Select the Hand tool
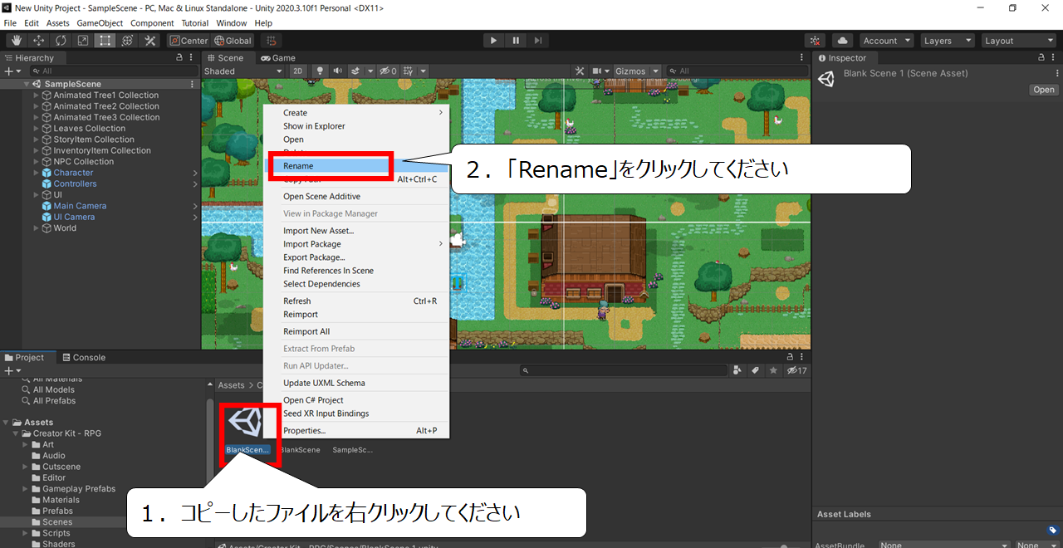Screen dimensions: 1063x548 pyautogui.click(x=17, y=41)
